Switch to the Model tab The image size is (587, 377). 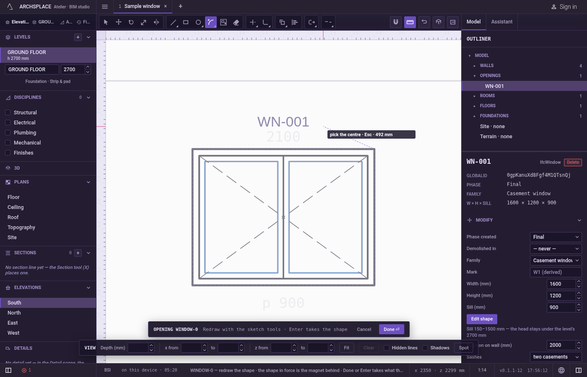(474, 22)
